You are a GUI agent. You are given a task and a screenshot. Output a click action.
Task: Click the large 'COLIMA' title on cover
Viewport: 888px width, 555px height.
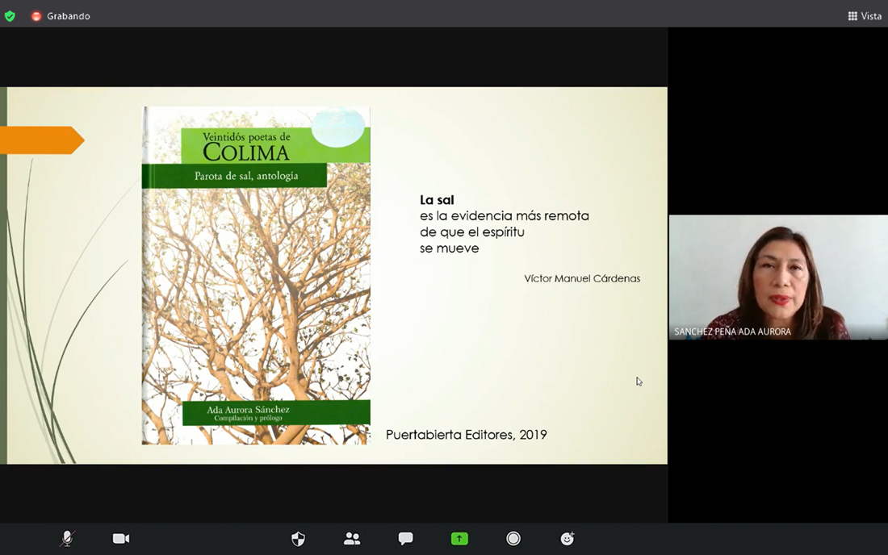coord(246,152)
